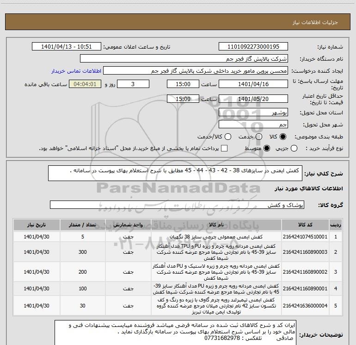The width and height of the screenshot is (356, 345).
Task: Choose متوسط purchase type radio
Action: 267,148
